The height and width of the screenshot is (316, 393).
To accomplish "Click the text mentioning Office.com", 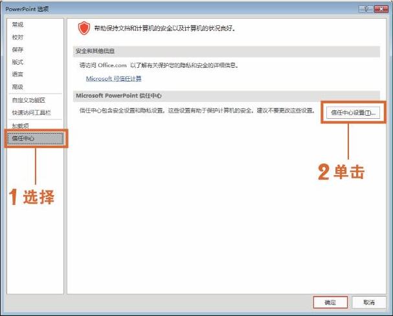I will (x=159, y=65).
